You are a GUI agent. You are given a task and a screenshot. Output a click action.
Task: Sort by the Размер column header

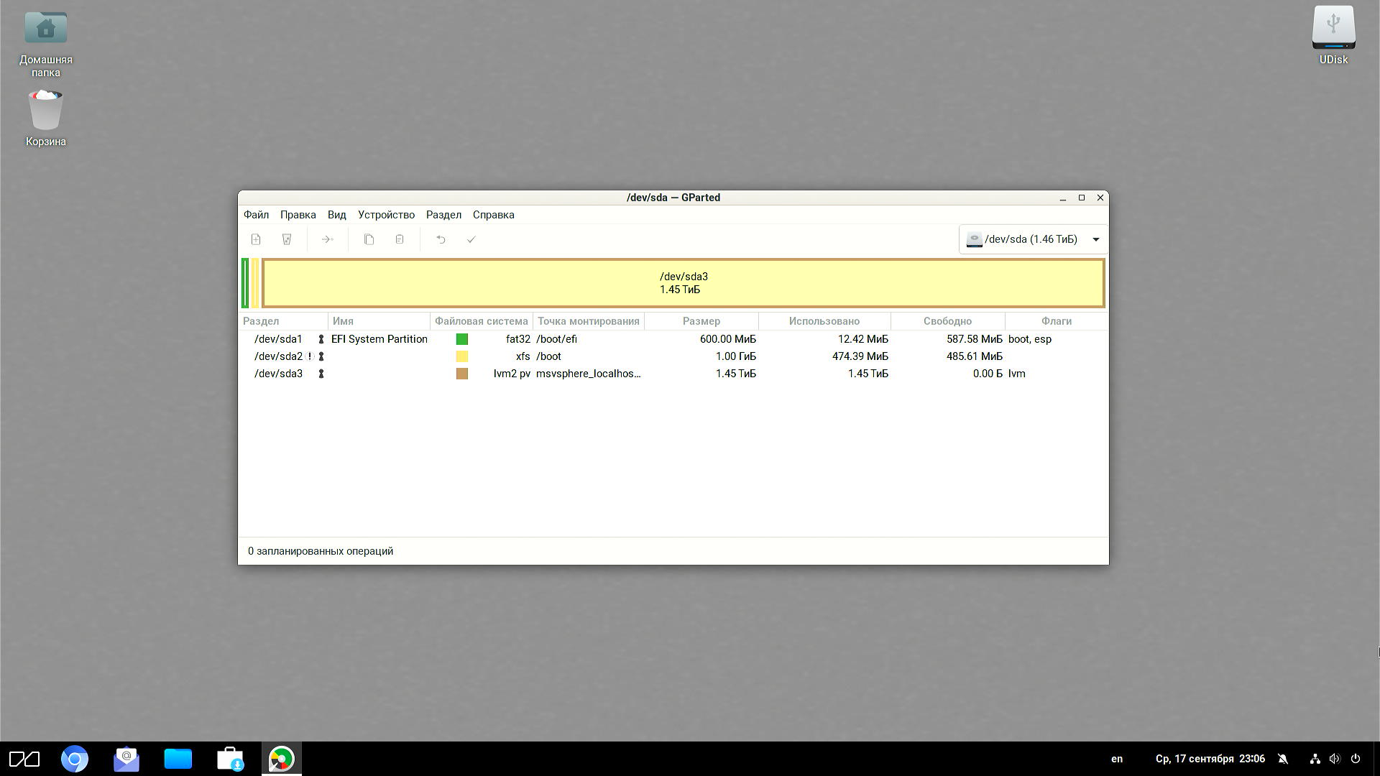coord(701,321)
